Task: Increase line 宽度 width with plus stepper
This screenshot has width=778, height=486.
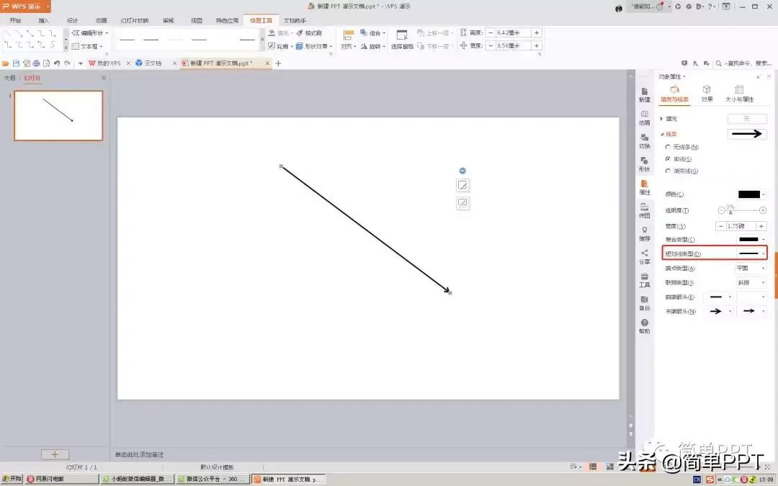Action: click(761, 226)
